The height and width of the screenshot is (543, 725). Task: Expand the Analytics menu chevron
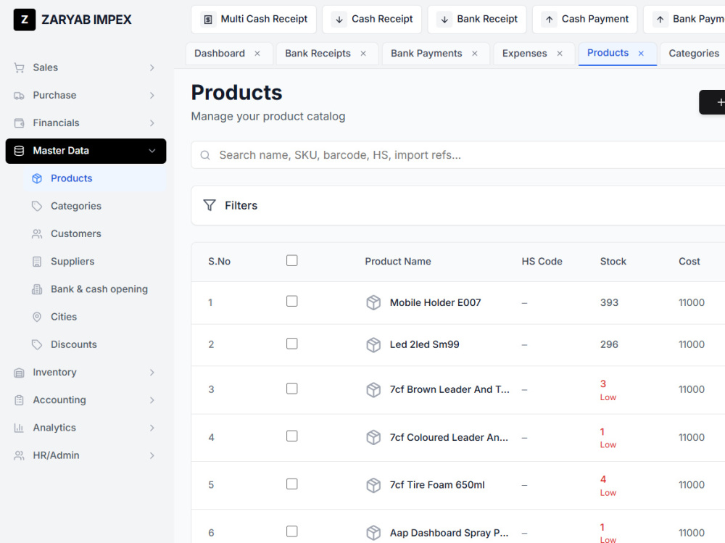click(152, 428)
